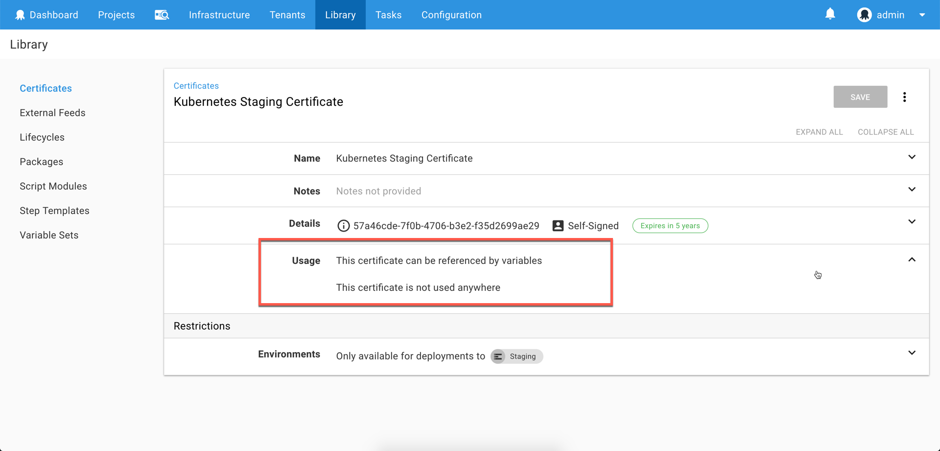
Task: Click COLLAPSE ALL
Action: 886,132
